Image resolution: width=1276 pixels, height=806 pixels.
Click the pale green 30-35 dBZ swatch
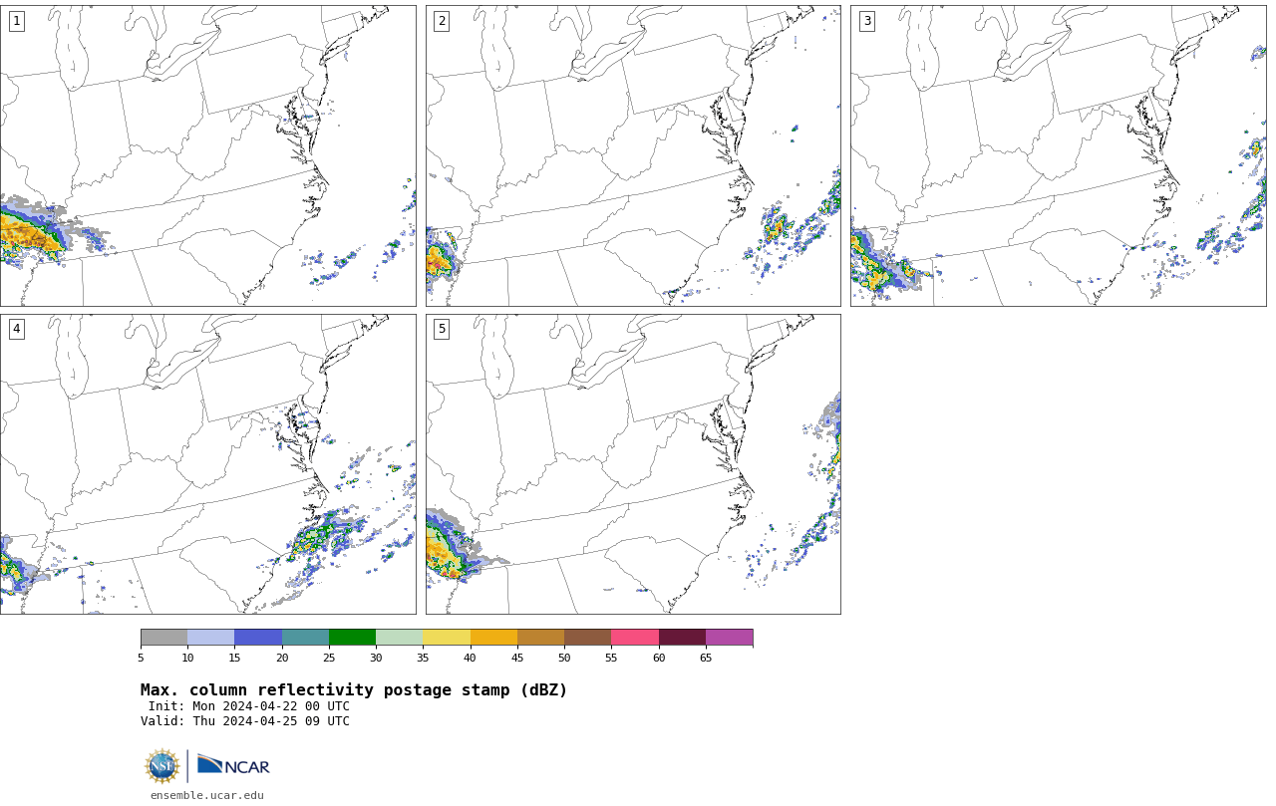[399, 638]
